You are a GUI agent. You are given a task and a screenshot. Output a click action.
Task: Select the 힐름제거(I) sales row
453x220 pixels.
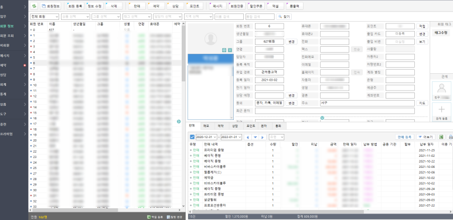(321, 172)
